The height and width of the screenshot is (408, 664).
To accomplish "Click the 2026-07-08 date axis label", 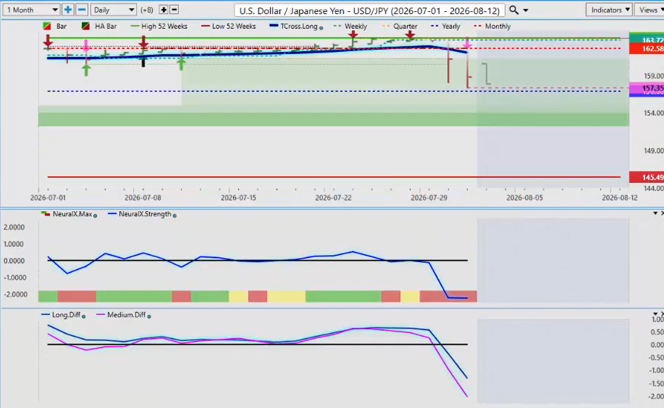I will (x=143, y=198).
